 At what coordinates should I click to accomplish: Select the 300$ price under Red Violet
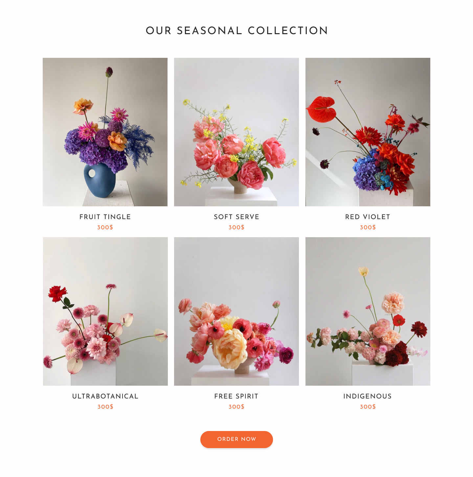click(368, 227)
